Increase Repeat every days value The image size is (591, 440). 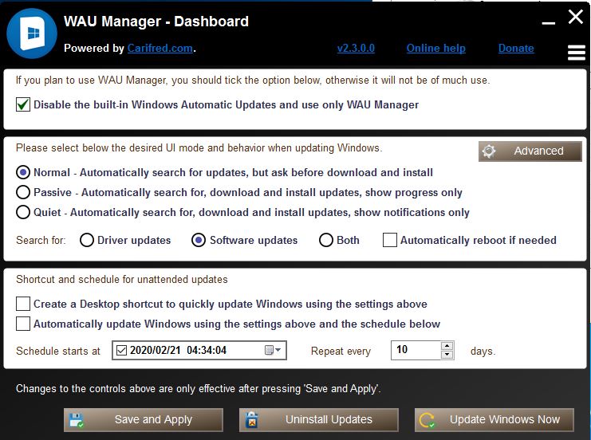(x=447, y=346)
